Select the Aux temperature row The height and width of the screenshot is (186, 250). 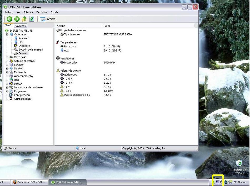[x=127, y=51]
